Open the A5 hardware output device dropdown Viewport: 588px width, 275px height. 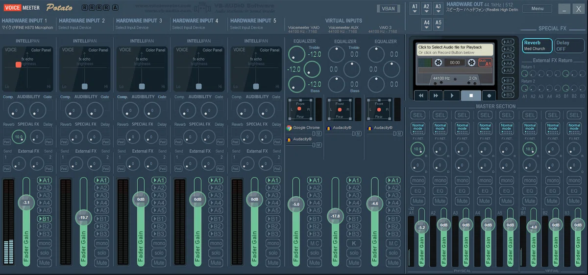point(438,24)
